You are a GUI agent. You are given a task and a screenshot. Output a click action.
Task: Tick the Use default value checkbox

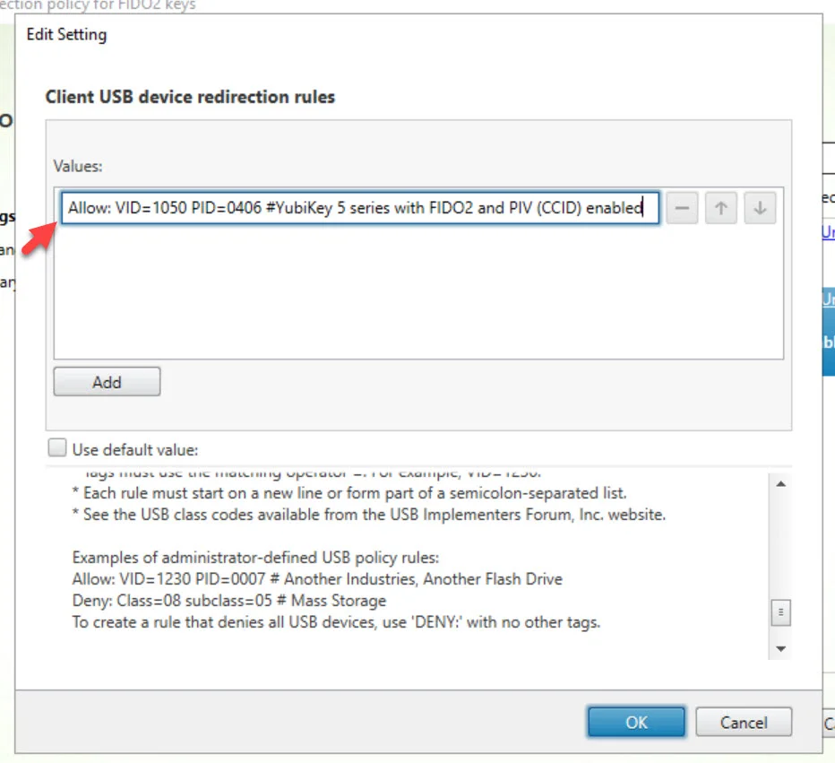[57, 448]
